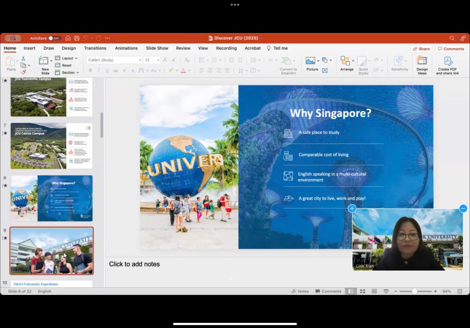Viewport: 470px width, 328px height.
Task: Open the Design tab
Action: pos(69,48)
